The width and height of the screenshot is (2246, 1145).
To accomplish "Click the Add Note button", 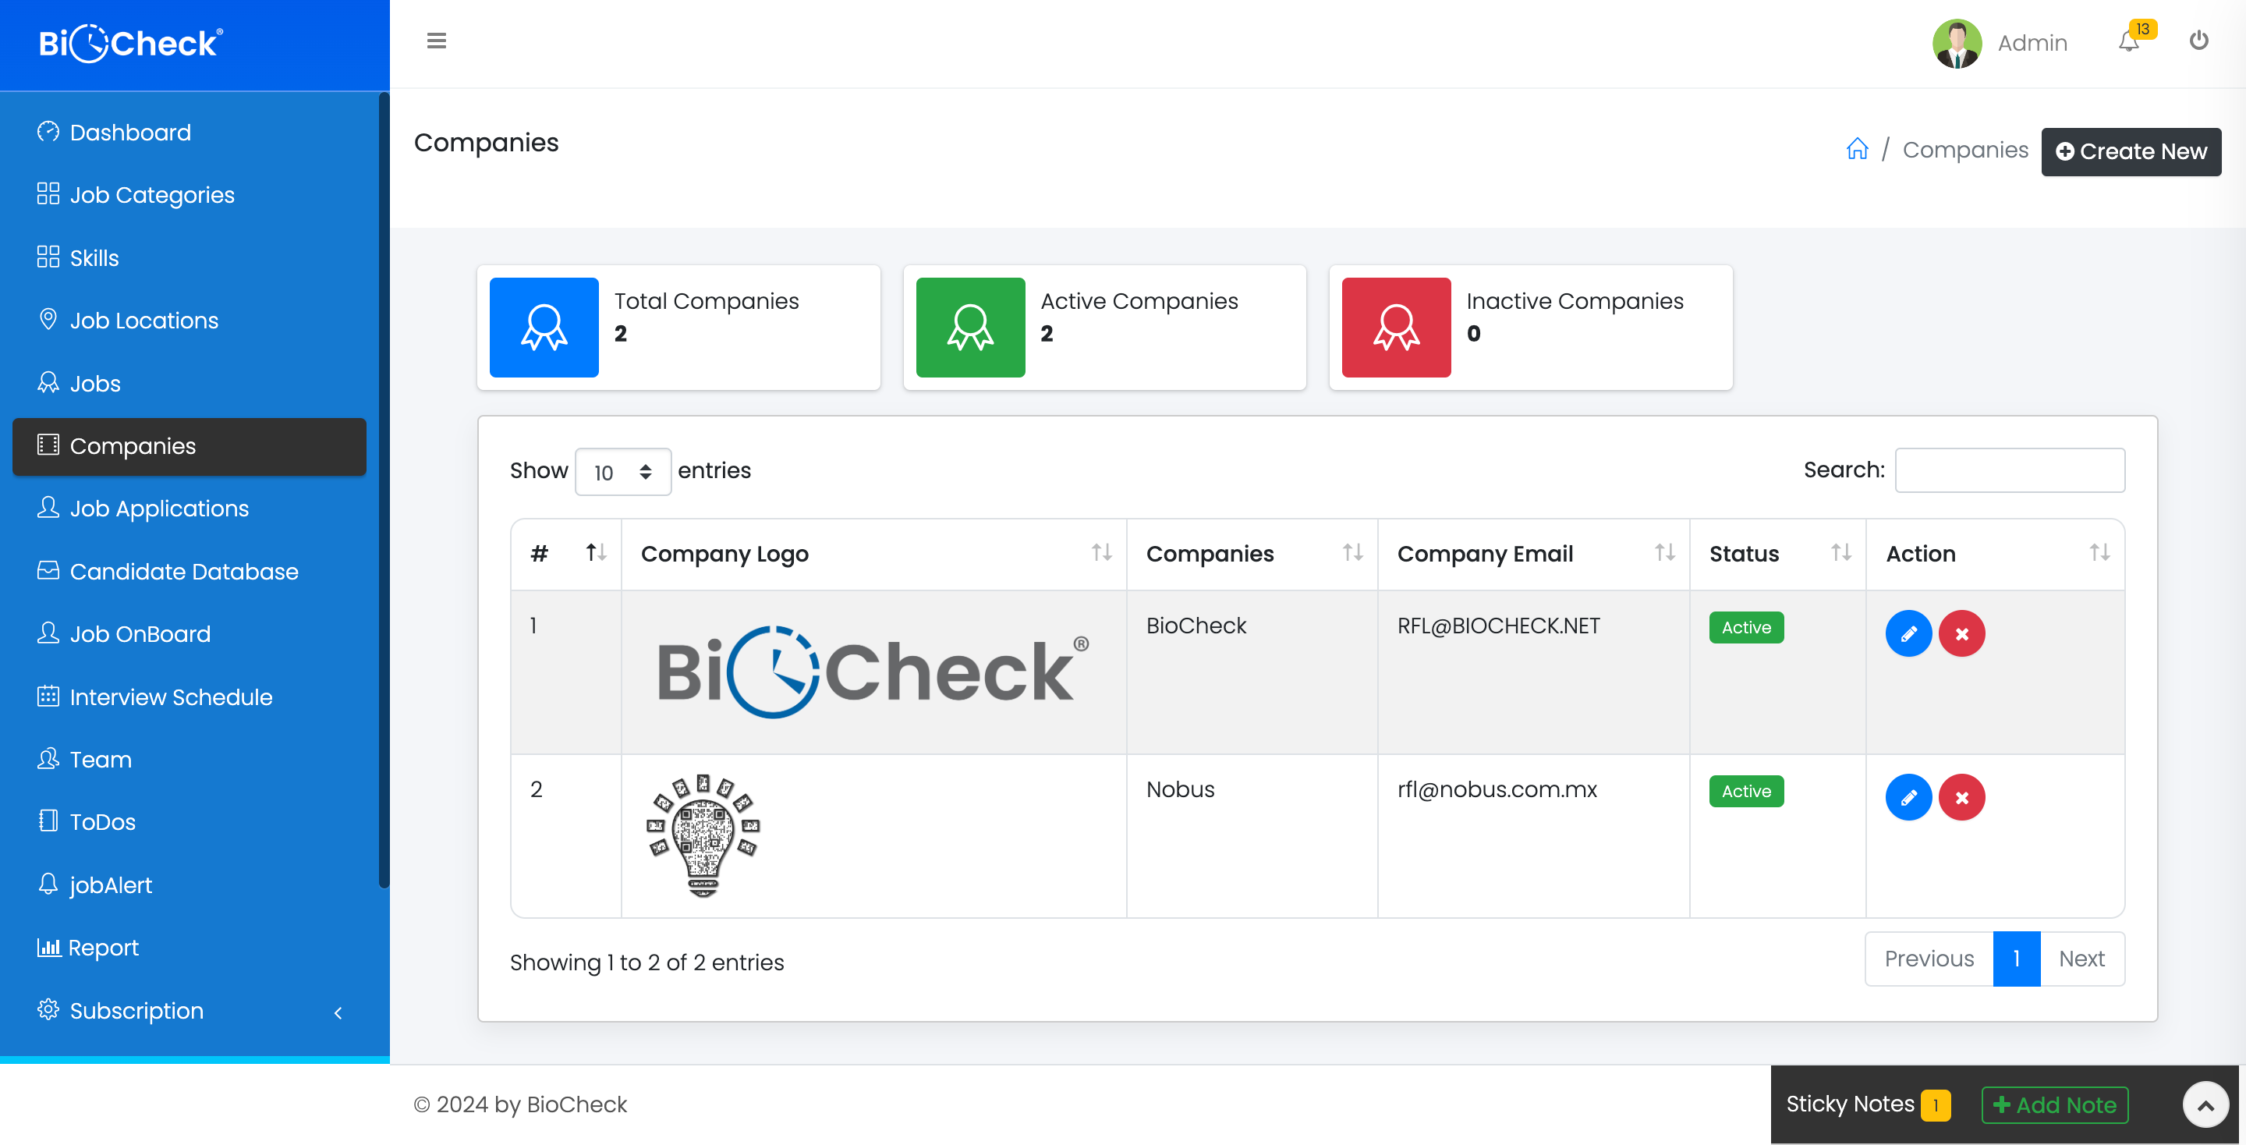I will point(2054,1105).
